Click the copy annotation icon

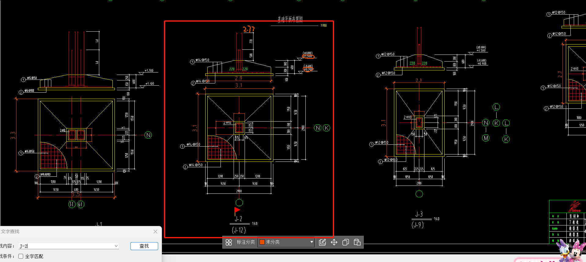click(346, 242)
